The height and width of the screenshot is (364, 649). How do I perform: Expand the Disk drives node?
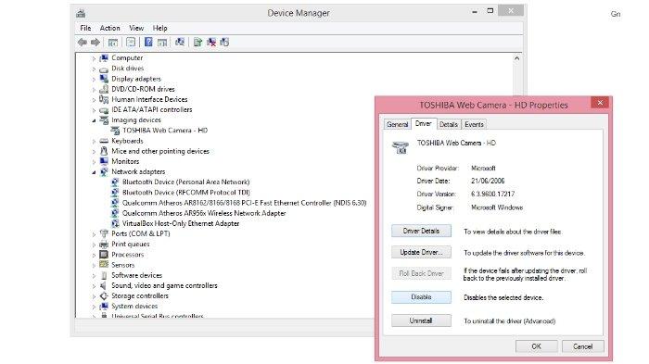94,69
